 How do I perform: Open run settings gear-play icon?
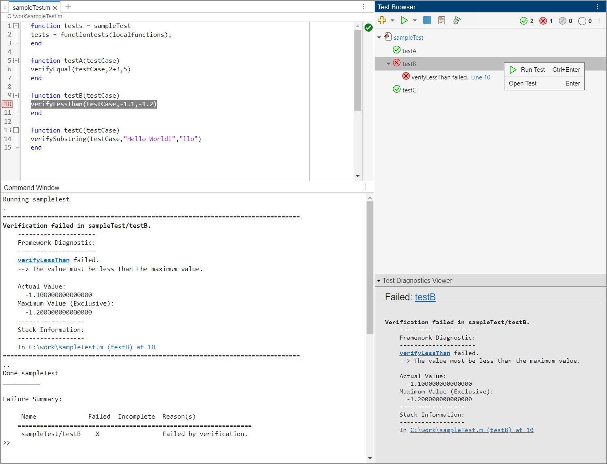tap(457, 20)
